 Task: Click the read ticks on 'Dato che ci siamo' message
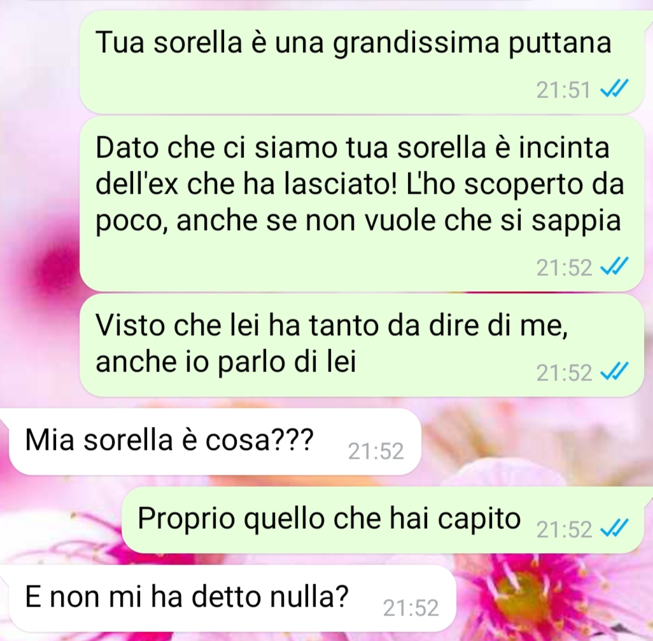pos(614,266)
